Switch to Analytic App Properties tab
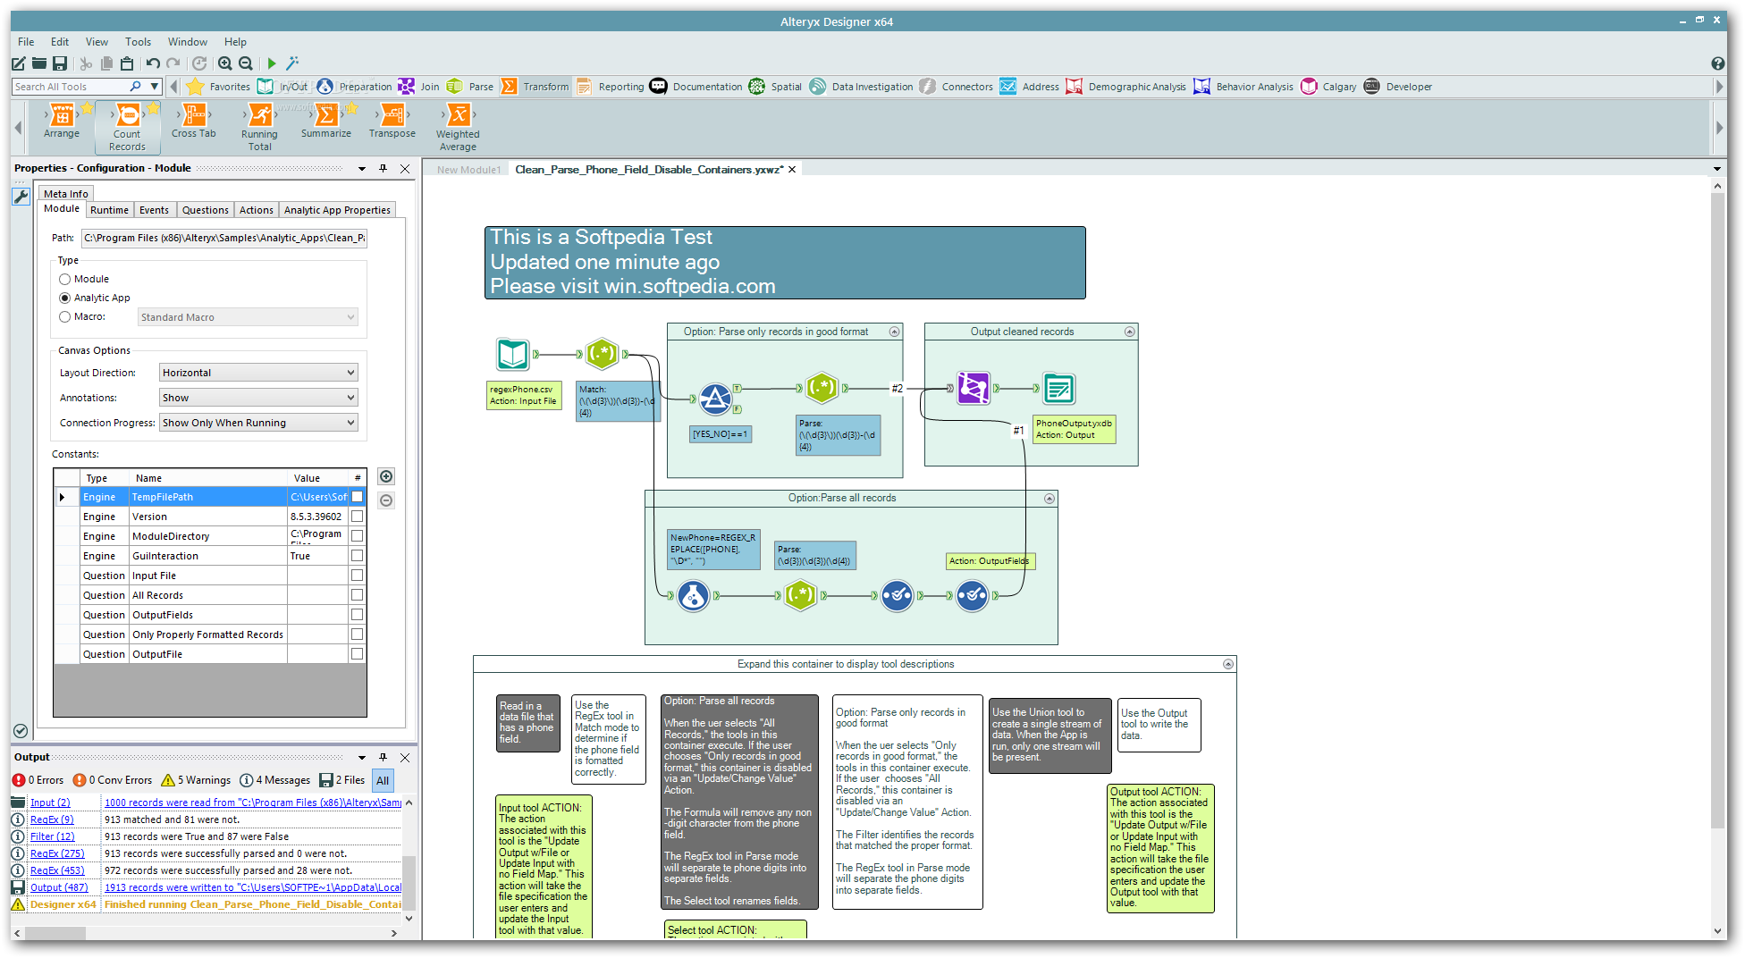The height and width of the screenshot is (958, 1745). click(337, 210)
